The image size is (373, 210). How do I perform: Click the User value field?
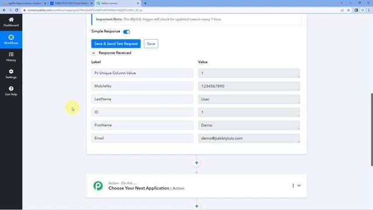[x=249, y=99]
